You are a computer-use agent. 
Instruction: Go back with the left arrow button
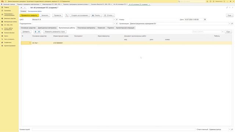[x=21, y=8]
